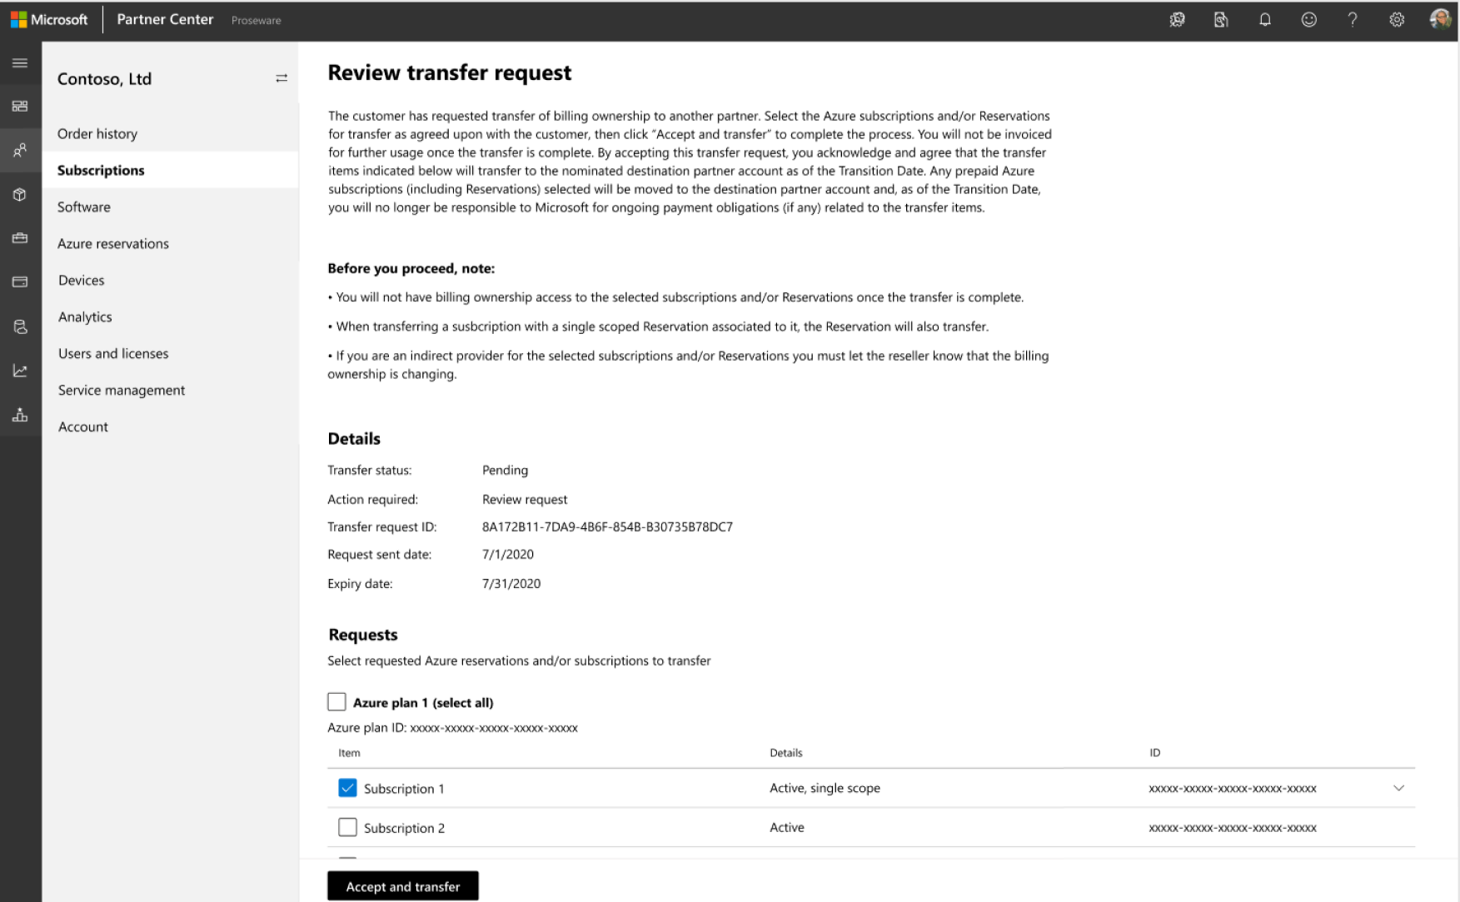This screenshot has width=1460, height=902.
Task: Click Subscription 1 row label
Action: pos(404,789)
